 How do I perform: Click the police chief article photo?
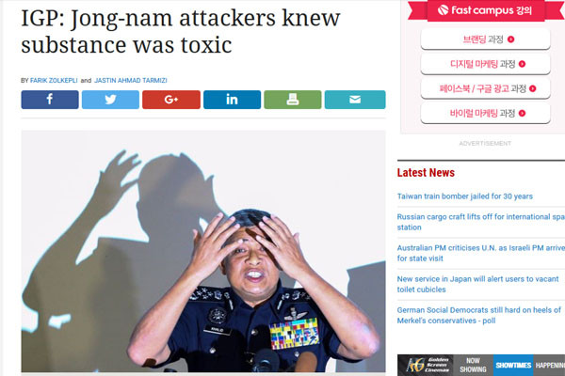[203, 251]
